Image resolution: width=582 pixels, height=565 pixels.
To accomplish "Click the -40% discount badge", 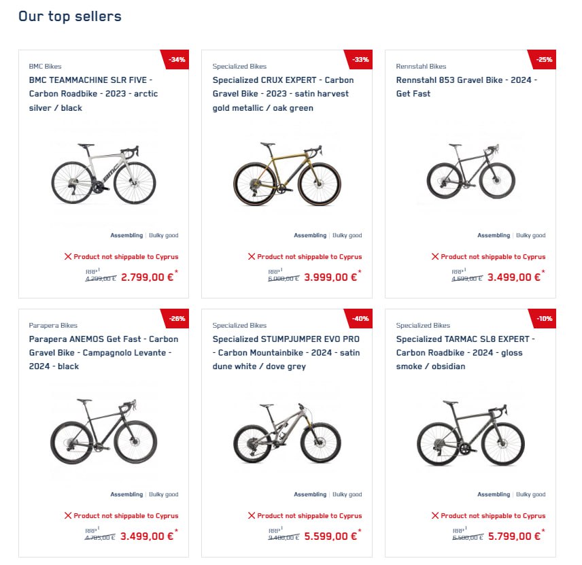I will (360, 318).
